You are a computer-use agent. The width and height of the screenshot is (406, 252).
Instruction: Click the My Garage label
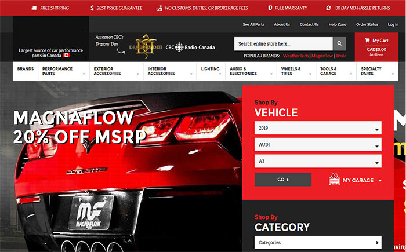pos(358,180)
